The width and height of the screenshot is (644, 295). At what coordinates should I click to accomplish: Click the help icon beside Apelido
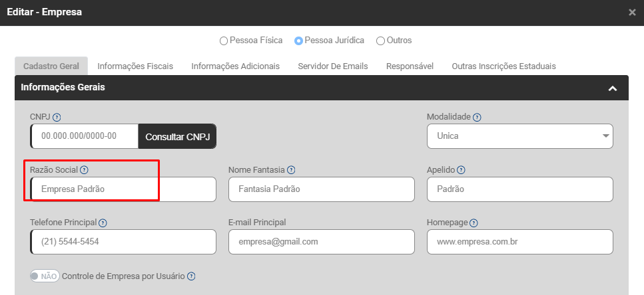pos(461,170)
